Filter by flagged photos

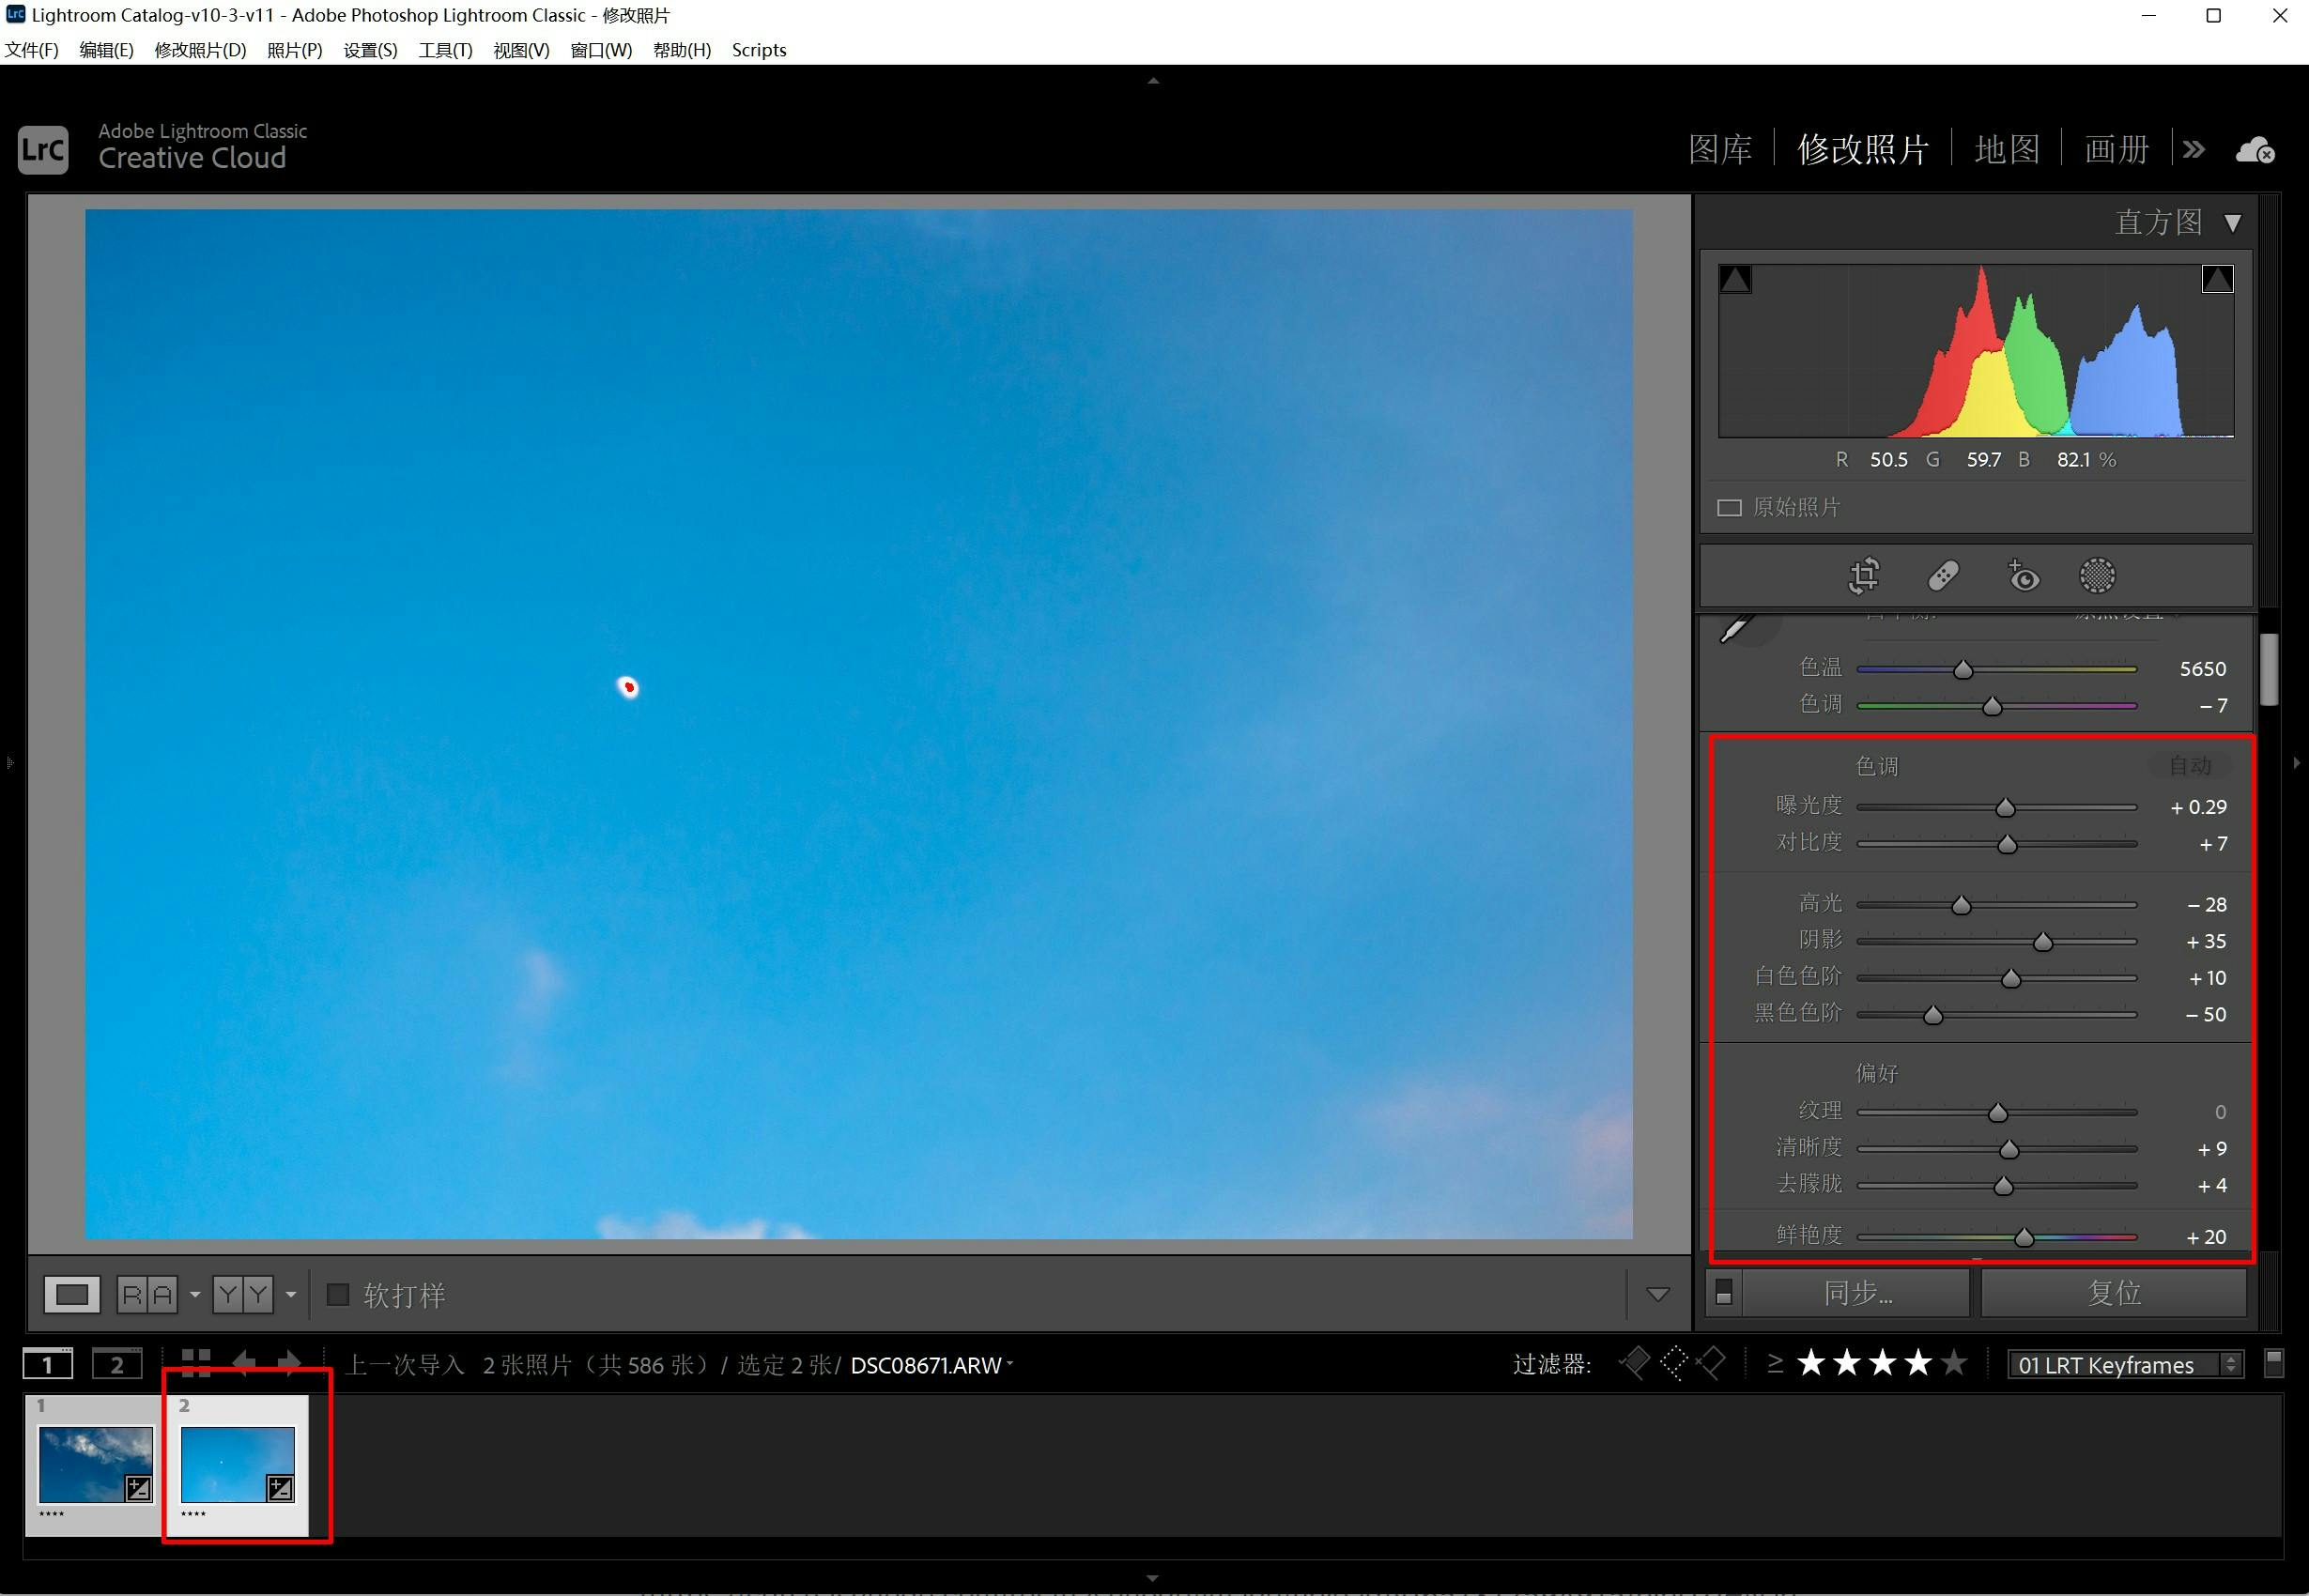tap(1634, 1363)
